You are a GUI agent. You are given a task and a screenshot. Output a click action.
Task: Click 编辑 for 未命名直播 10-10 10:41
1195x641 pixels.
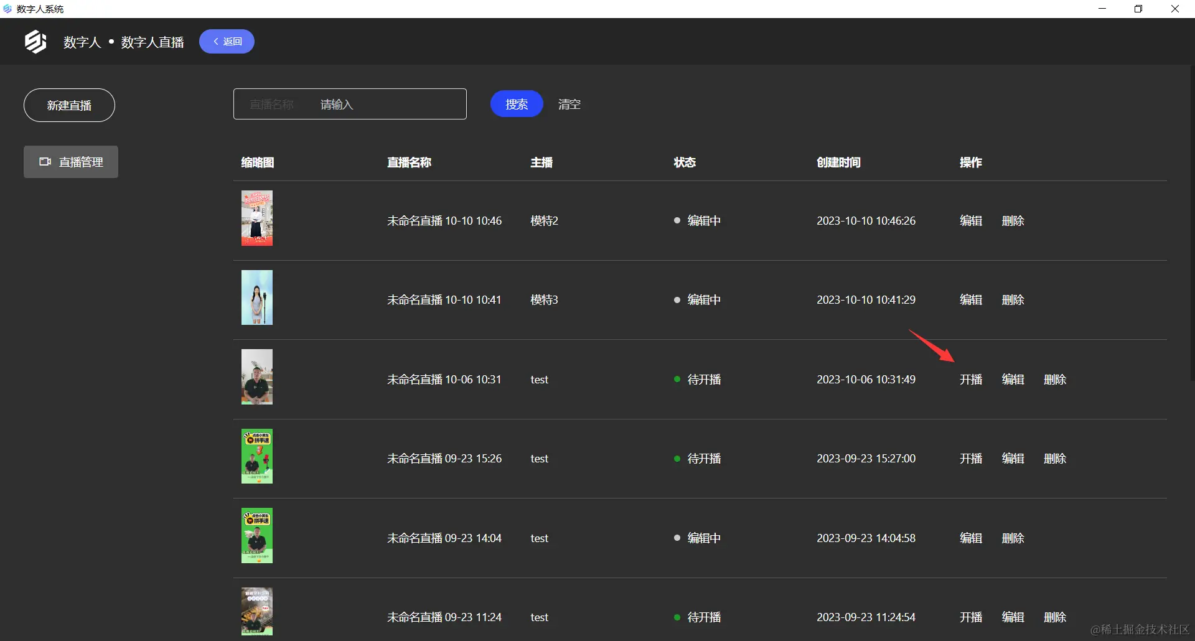(971, 300)
